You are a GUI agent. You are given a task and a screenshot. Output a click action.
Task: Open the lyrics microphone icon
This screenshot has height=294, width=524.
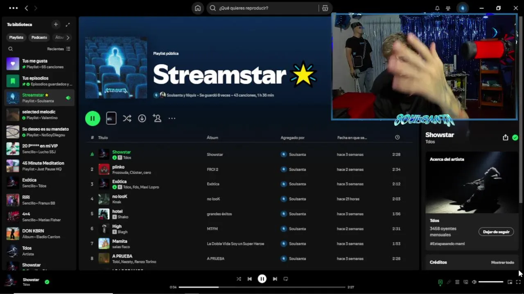[x=449, y=282]
